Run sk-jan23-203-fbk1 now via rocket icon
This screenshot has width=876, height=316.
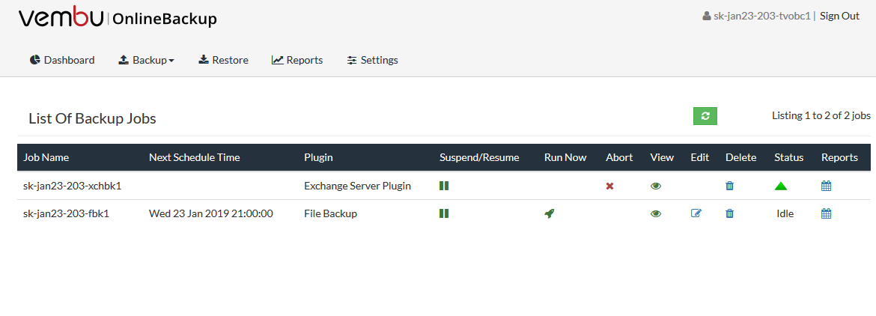(x=549, y=213)
